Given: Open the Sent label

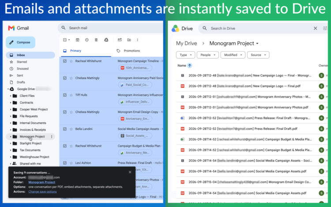Looking at the screenshot, I should tap(20, 75).
